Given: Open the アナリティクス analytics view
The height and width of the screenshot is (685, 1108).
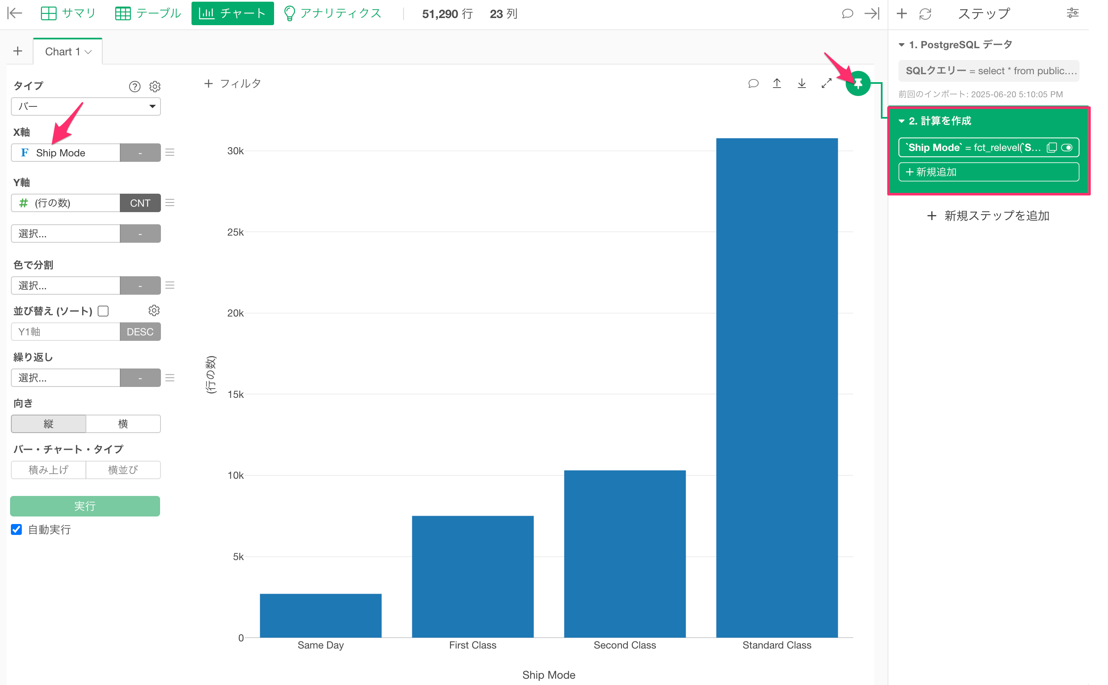Looking at the screenshot, I should point(333,13).
